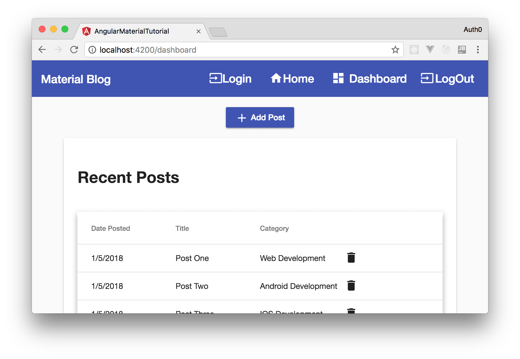
Task: Reload the page with refresh icon
Action: [x=74, y=50]
